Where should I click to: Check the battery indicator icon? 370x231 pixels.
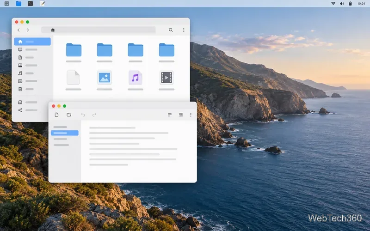[350, 4]
